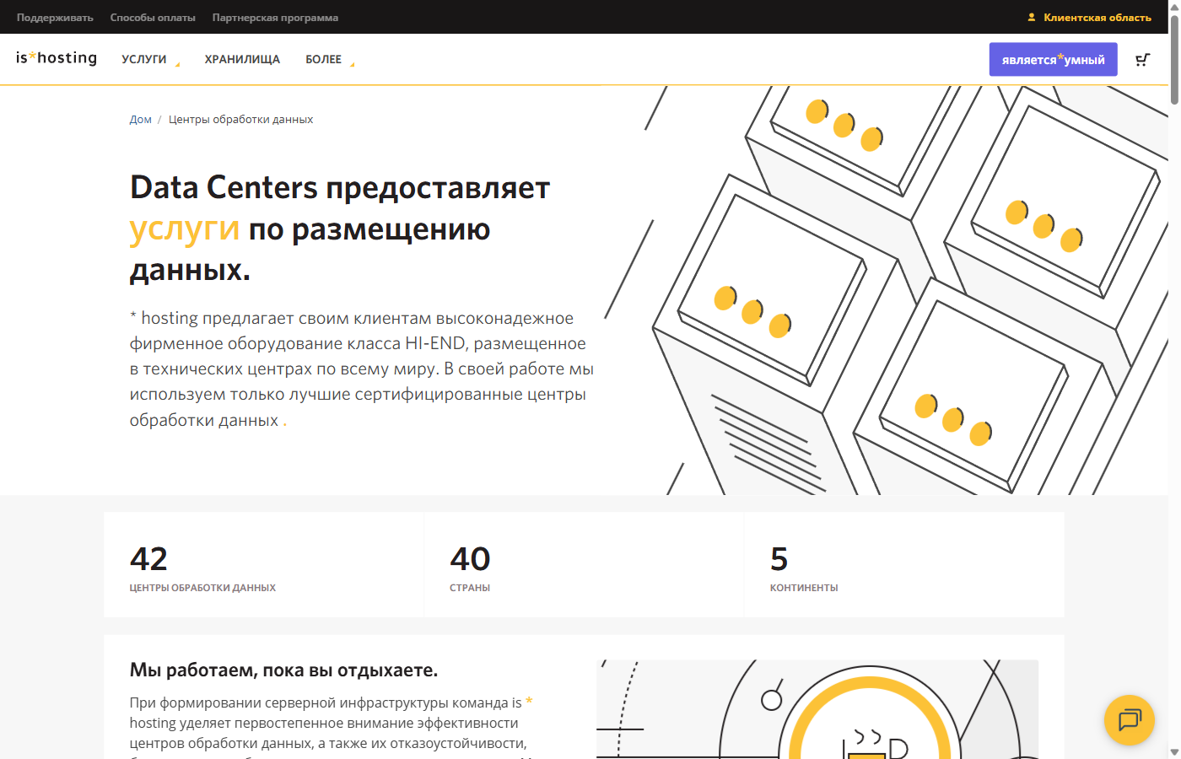Click the Клиентская область user icon

[x=1031, y=17]
